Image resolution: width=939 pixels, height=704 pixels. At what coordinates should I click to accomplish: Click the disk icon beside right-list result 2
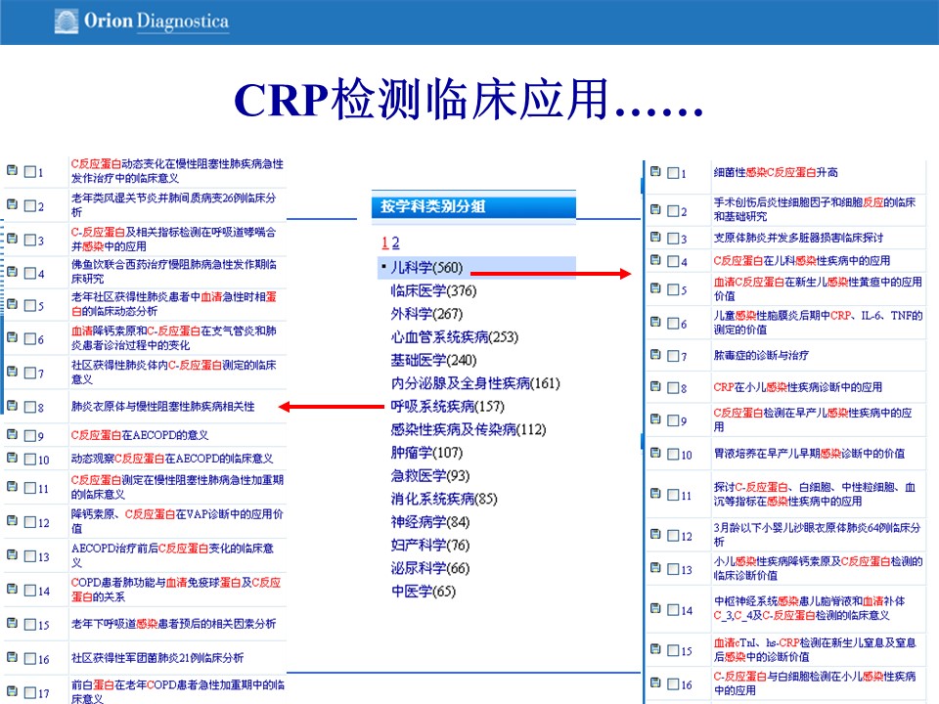pyautogui.click(x=654, y=210)
